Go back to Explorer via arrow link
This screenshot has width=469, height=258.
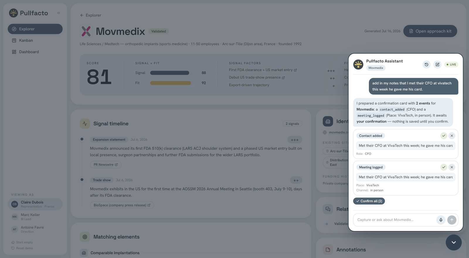coord(91,15)
